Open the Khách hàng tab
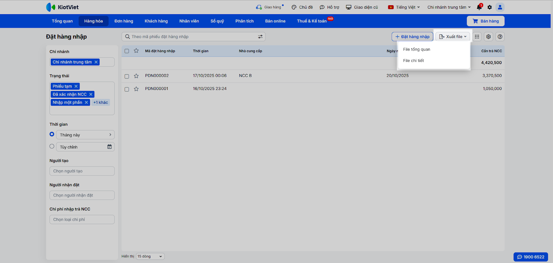Screen dimensions: 553x263 tap(156, 21)
